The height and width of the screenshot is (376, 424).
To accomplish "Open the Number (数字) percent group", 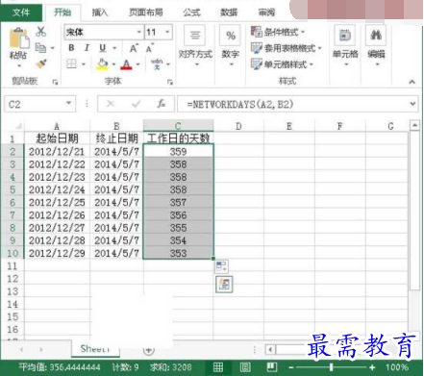I will tap(231, 46).
